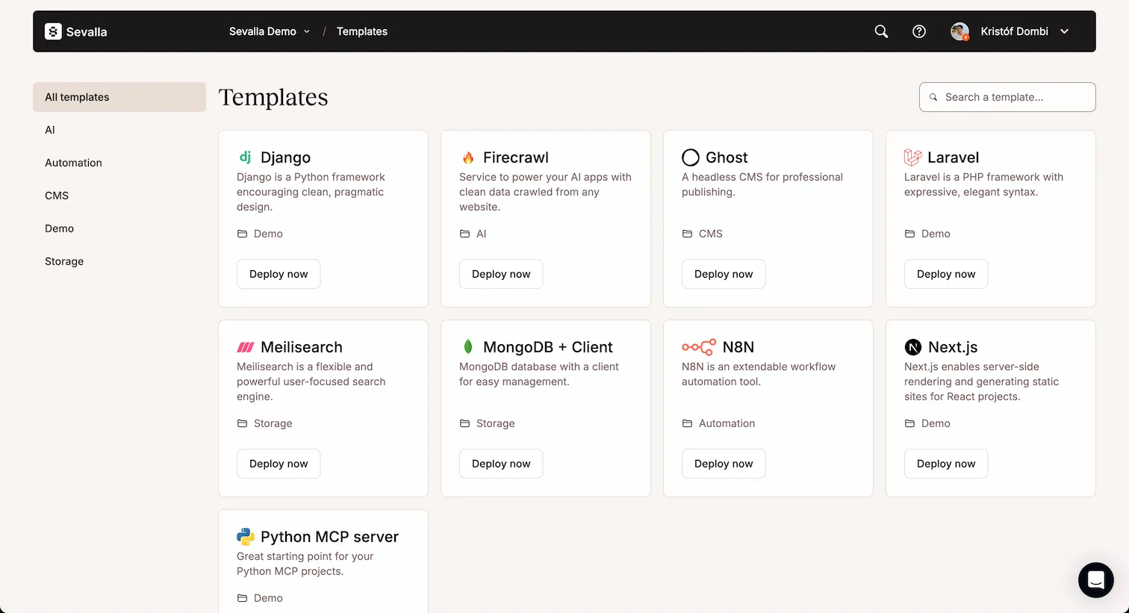This screenshot has height=613, width=1129.
Task: Filter templates by CMS category
Action: click(119, 196)
